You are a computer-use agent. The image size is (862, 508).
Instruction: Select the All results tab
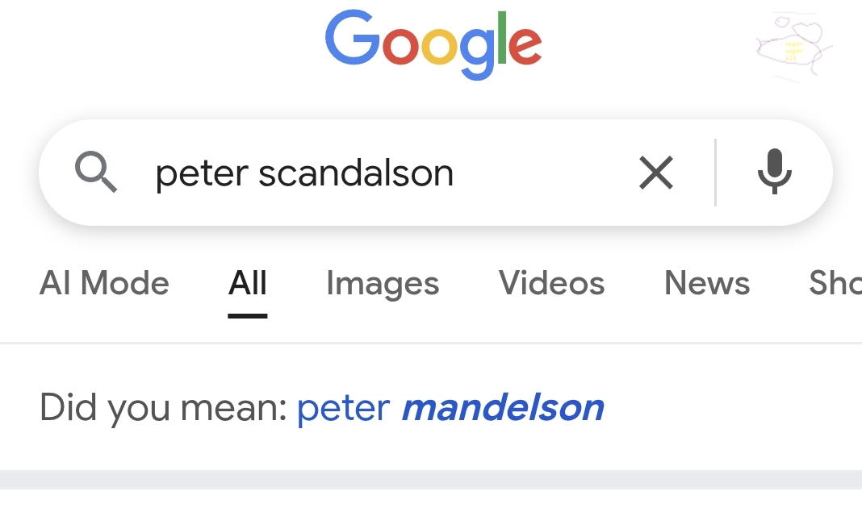pyautogui.click(x=248, y=284)
